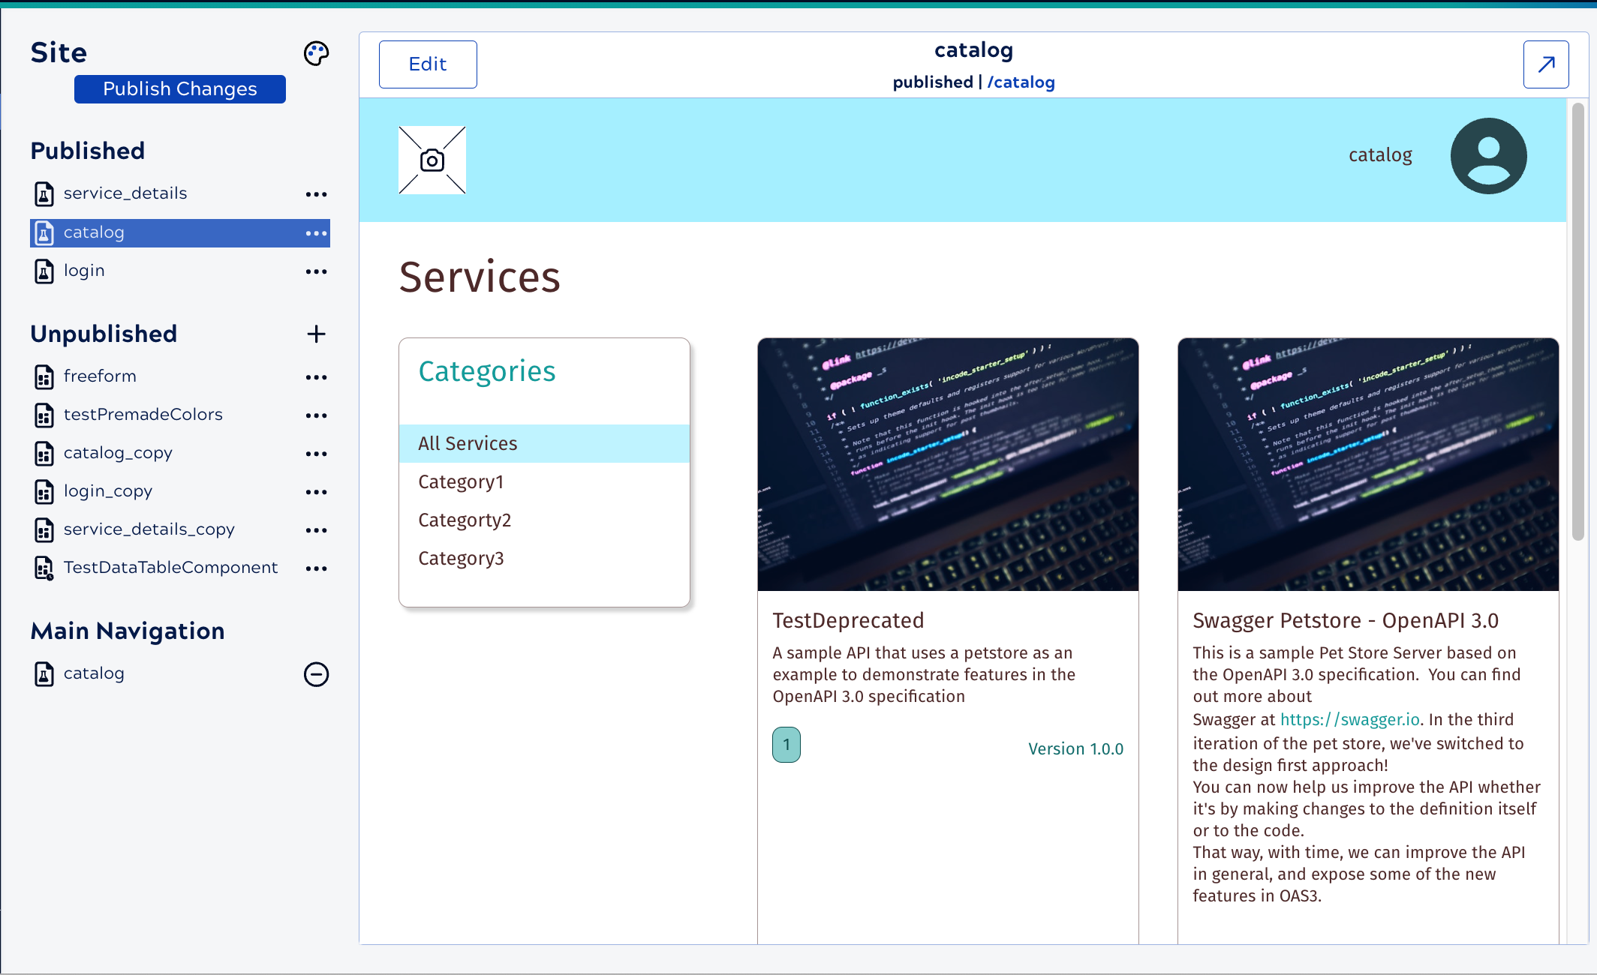Open options menu for freeform page
The image size is (1597, 975).
click(x=316, y=377)
